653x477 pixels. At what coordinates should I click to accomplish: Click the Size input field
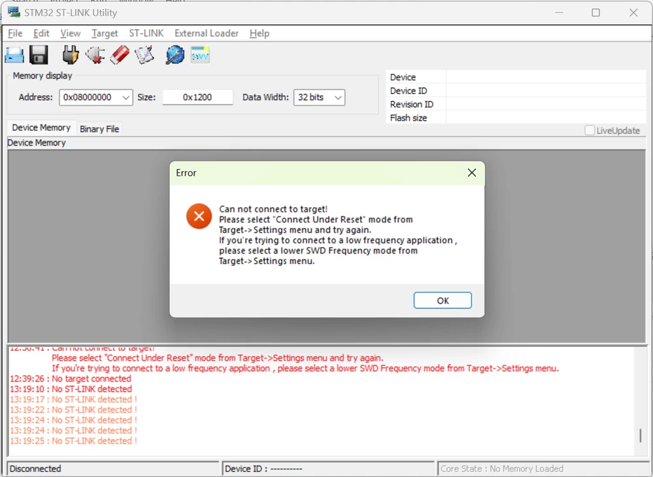tap(197, 97)
